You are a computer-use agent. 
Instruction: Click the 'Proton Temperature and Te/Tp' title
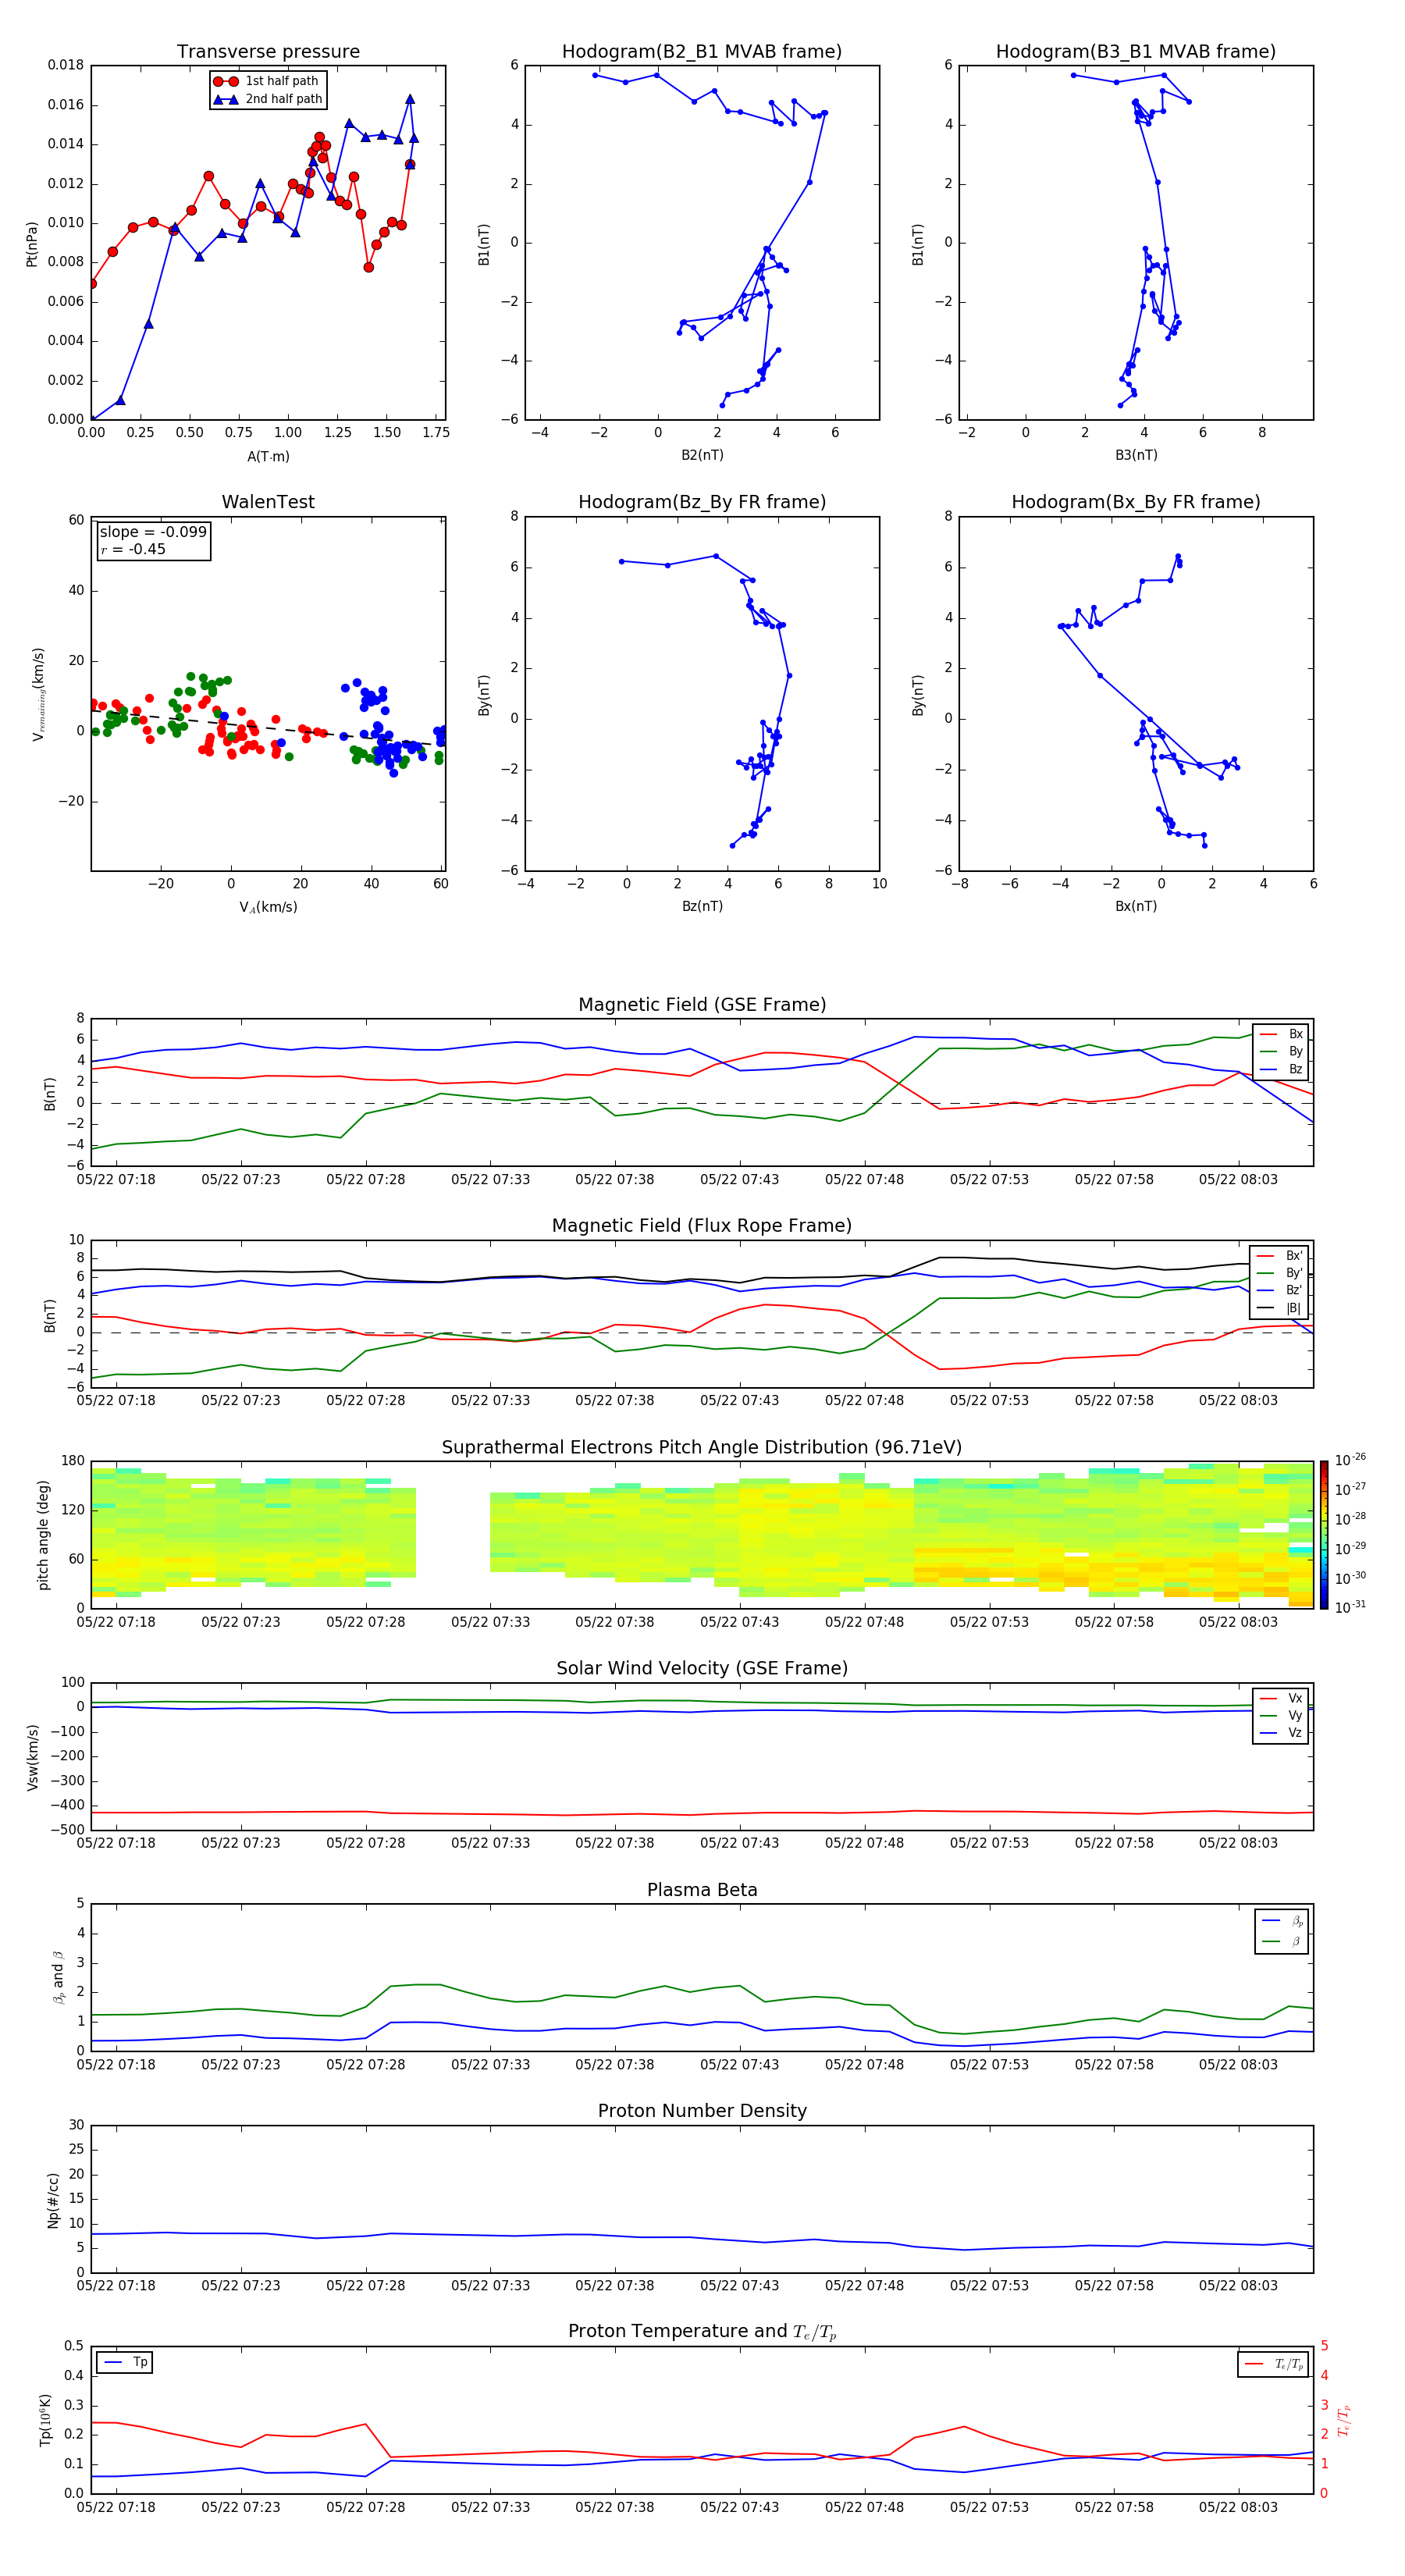(702, 2333)
